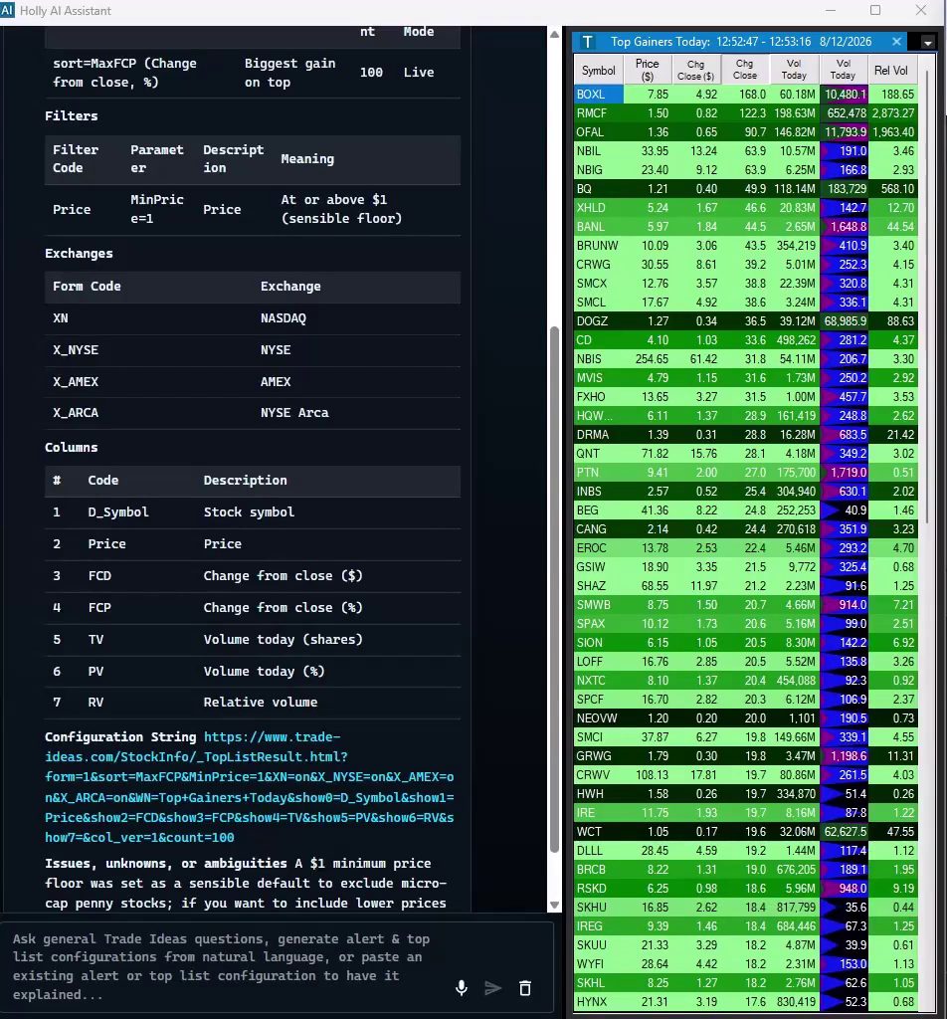Click the D_Symbol column code row
The height and width of the screenshot is (1019, 947).
coord(252,512)
